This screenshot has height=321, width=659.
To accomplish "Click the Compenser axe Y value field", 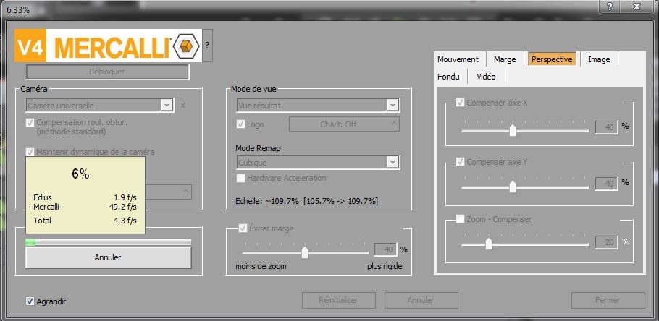I will coord(606,184).
